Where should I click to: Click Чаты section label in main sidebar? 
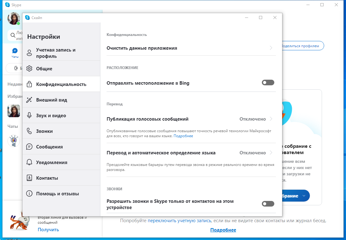pyautogui.click(x=12, y=126)
